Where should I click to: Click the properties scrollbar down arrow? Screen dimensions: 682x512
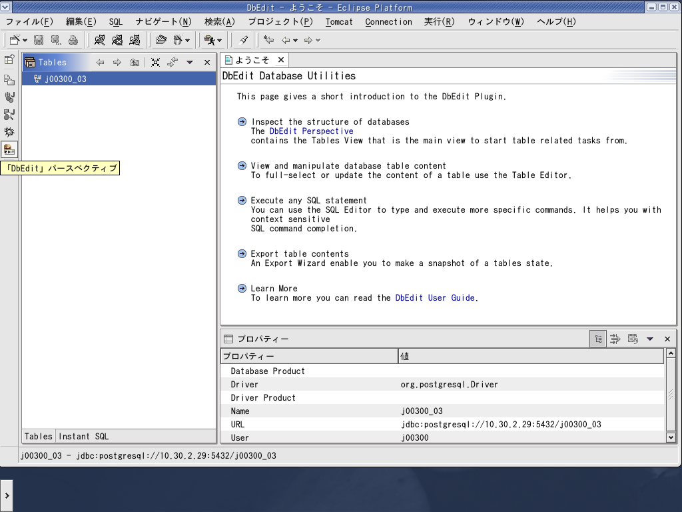[671, 437]
